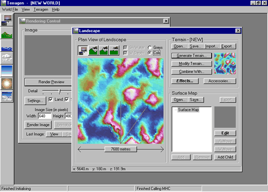Select the Greys radio button
Viewport: 268px width, 192px height.
[150, 47]
